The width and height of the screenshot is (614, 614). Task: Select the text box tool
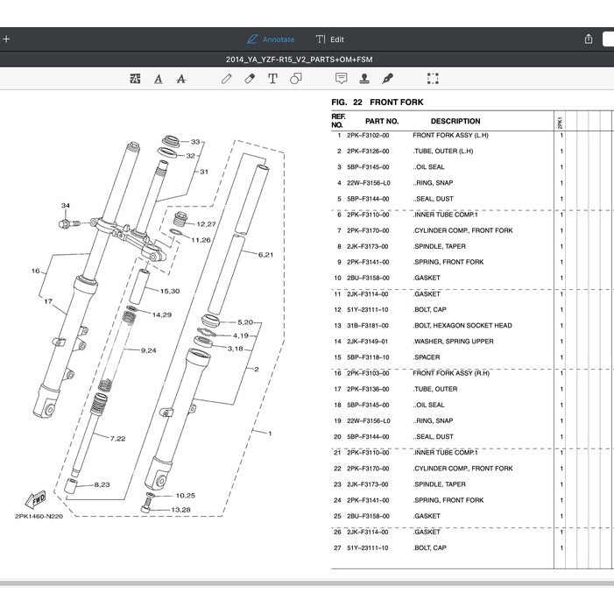(x=272, y=79)
